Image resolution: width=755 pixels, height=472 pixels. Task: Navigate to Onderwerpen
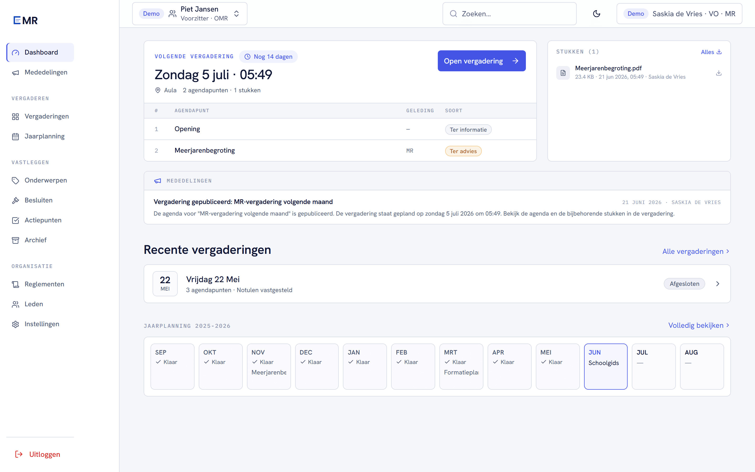(x=40, y=180)
